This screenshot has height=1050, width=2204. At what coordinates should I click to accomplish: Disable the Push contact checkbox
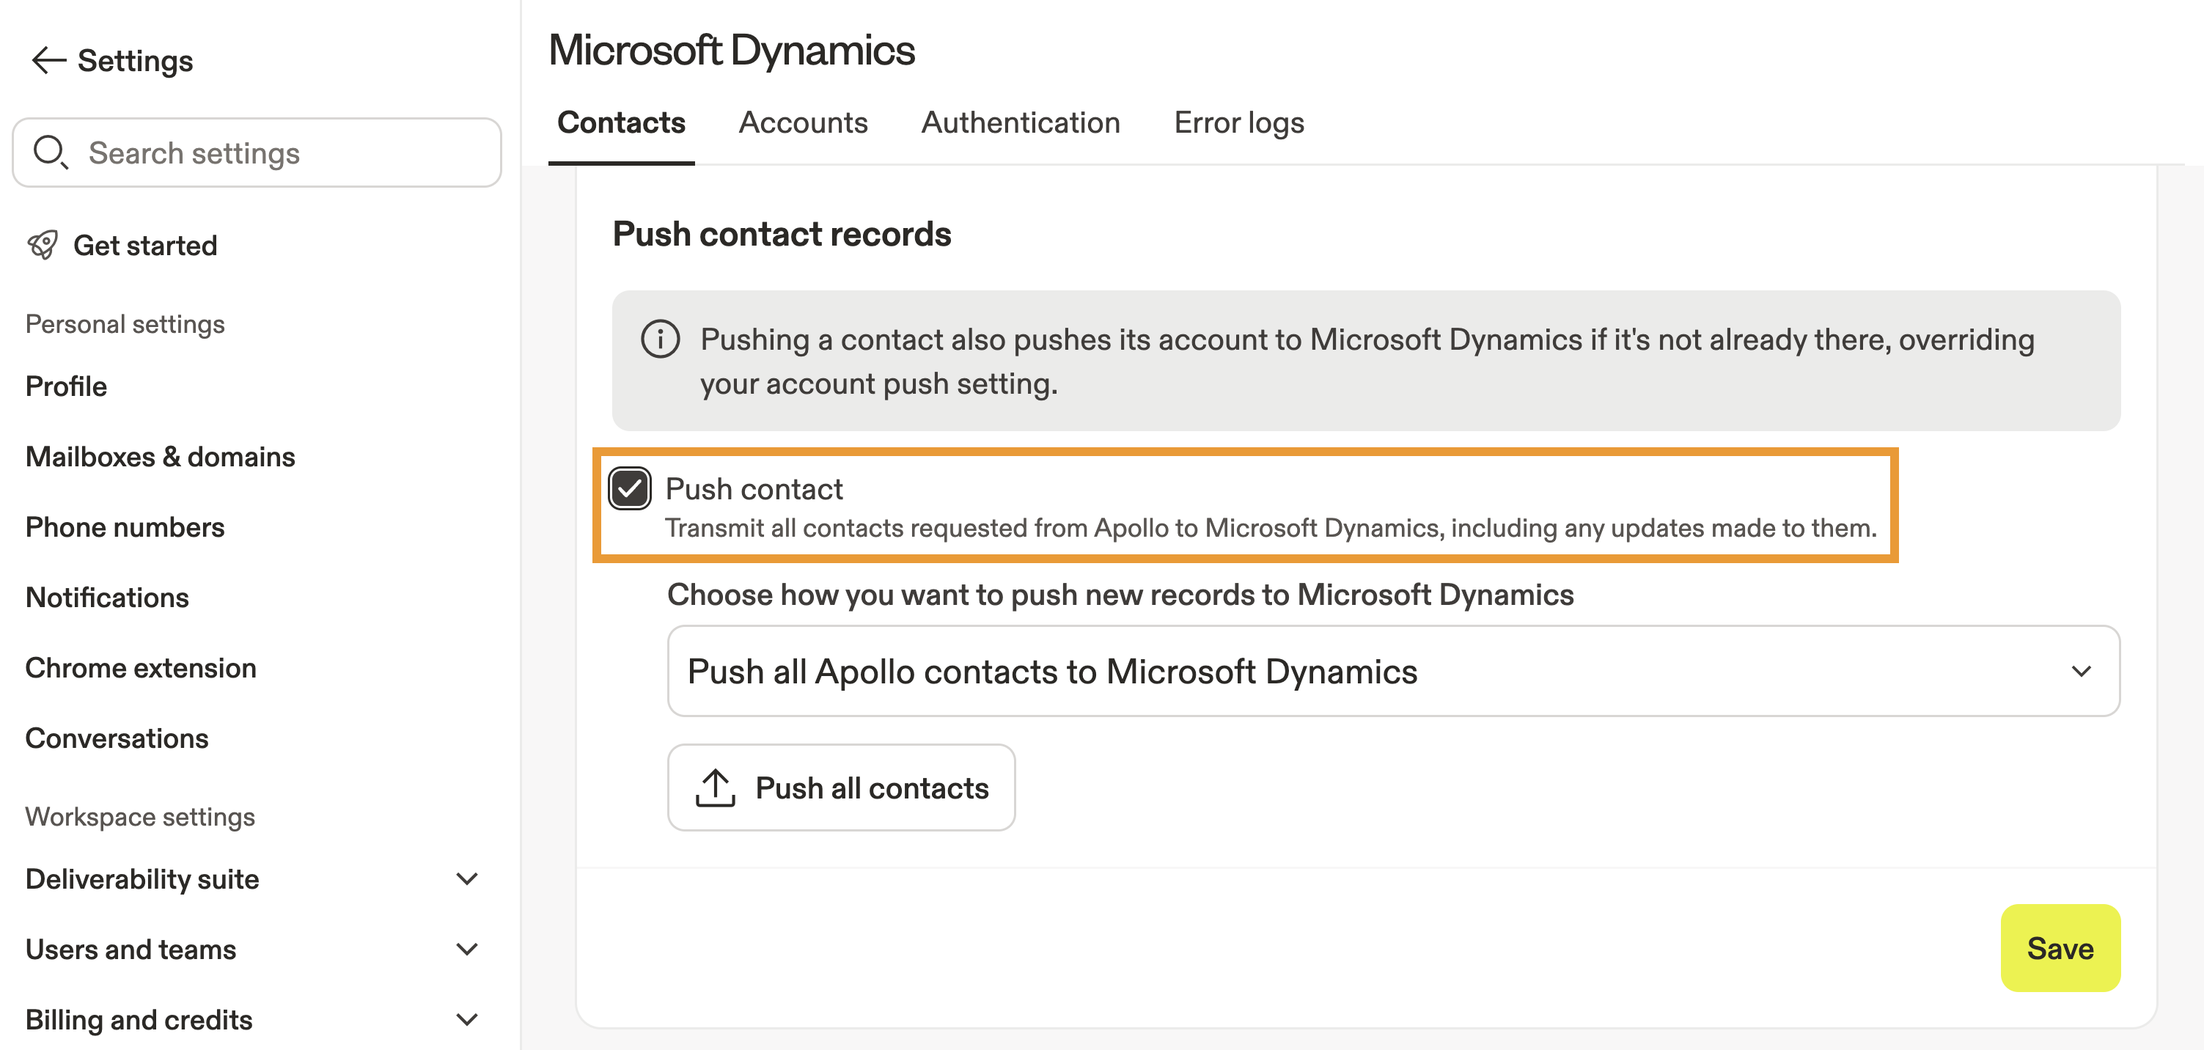coord(629,488)
